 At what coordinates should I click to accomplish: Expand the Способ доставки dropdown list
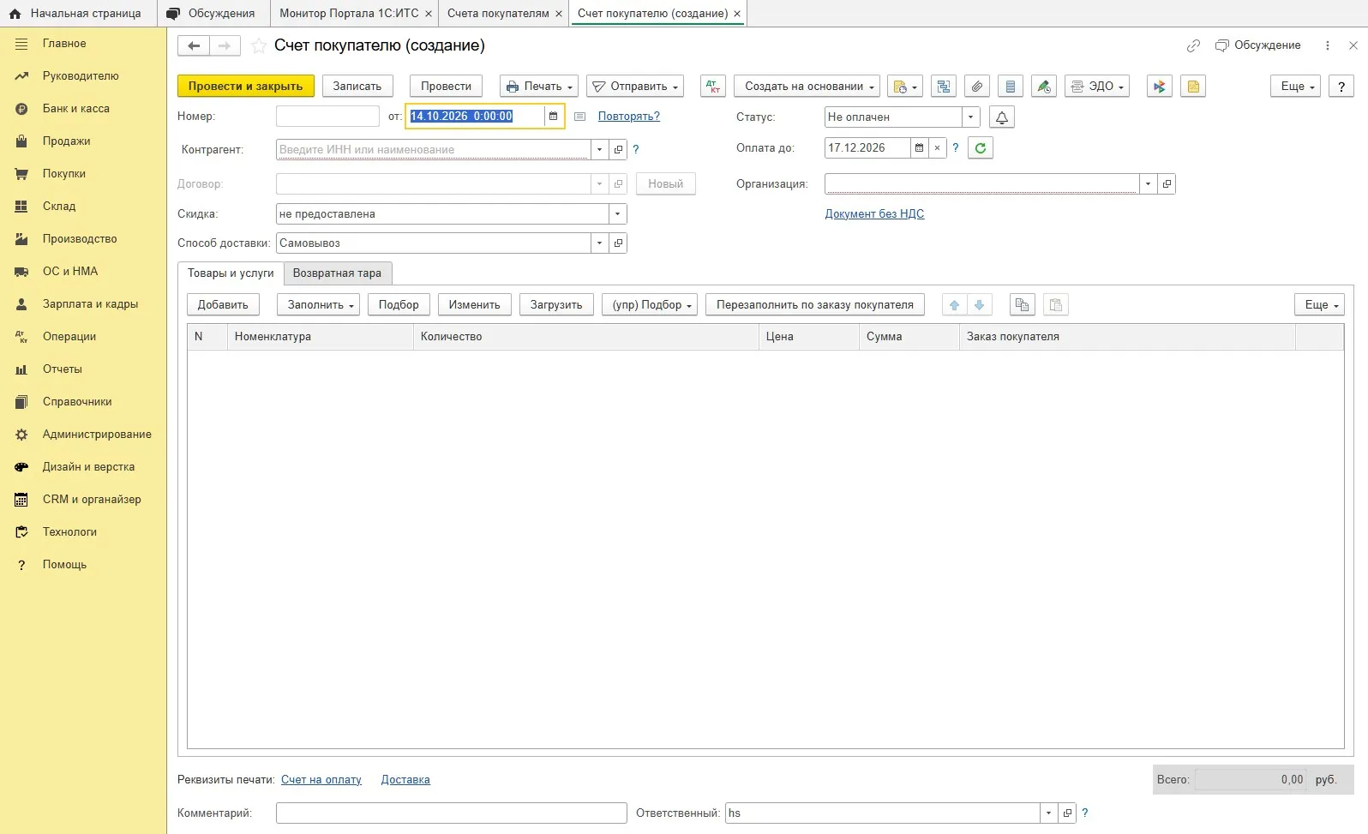click(600, 243)
